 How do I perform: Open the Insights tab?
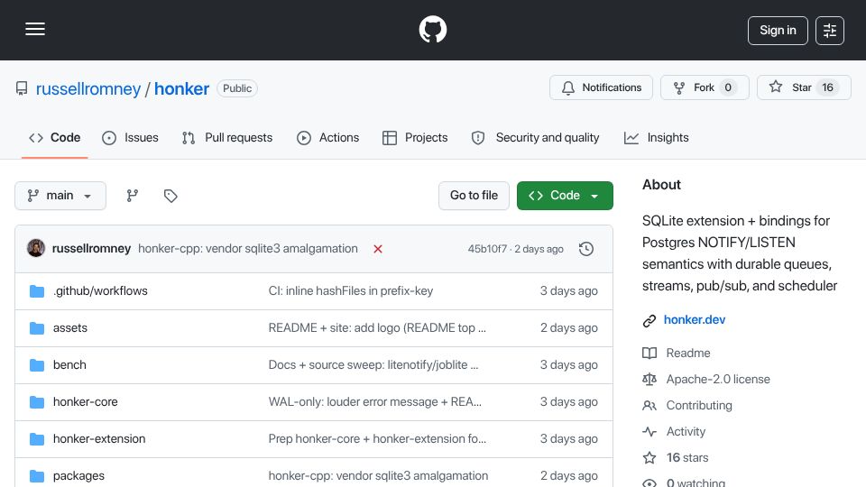(x=656, y=137)
